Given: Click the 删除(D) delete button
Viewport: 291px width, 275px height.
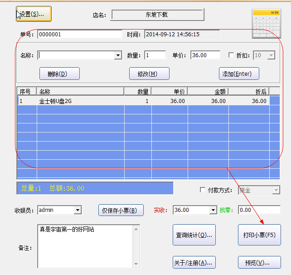Looking at the screenshot, I should point(59,74).
